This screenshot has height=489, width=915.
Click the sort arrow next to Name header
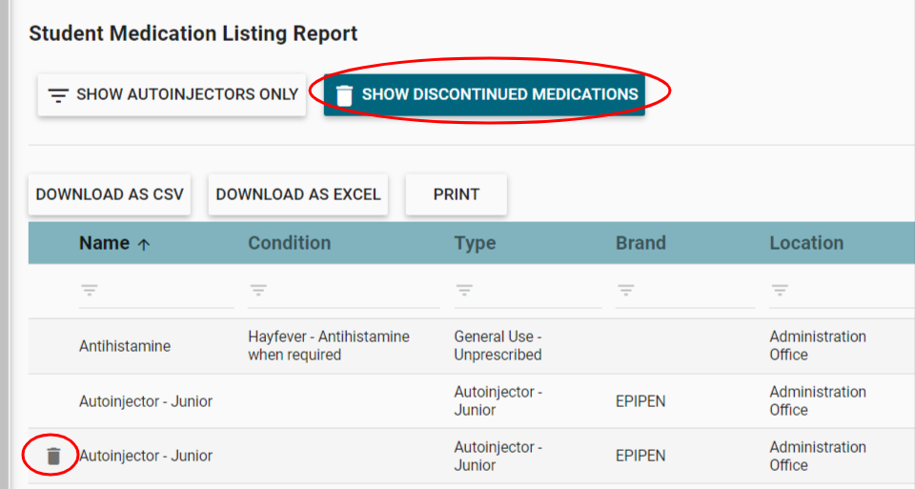tap(144, 244)
